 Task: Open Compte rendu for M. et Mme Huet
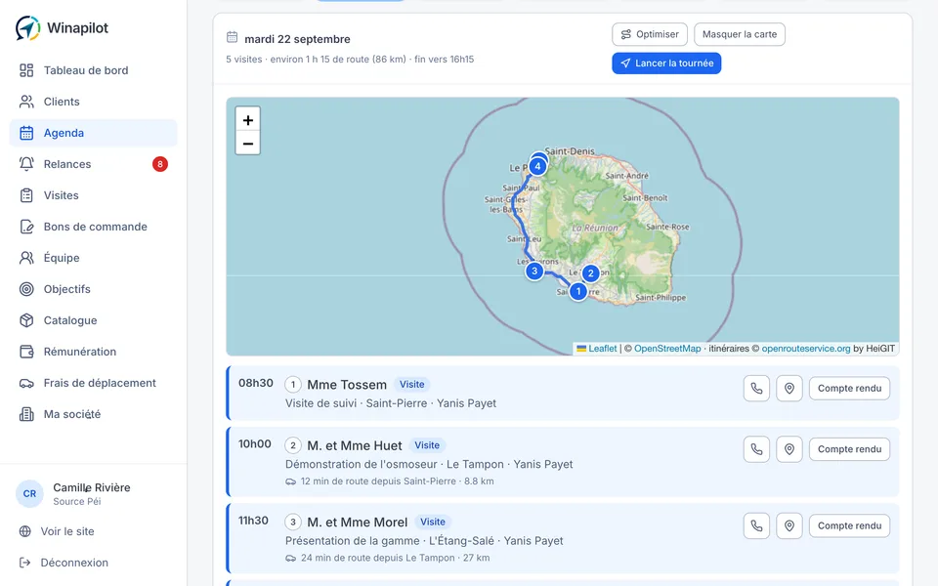pyautogui.click(x=849, y=449)
